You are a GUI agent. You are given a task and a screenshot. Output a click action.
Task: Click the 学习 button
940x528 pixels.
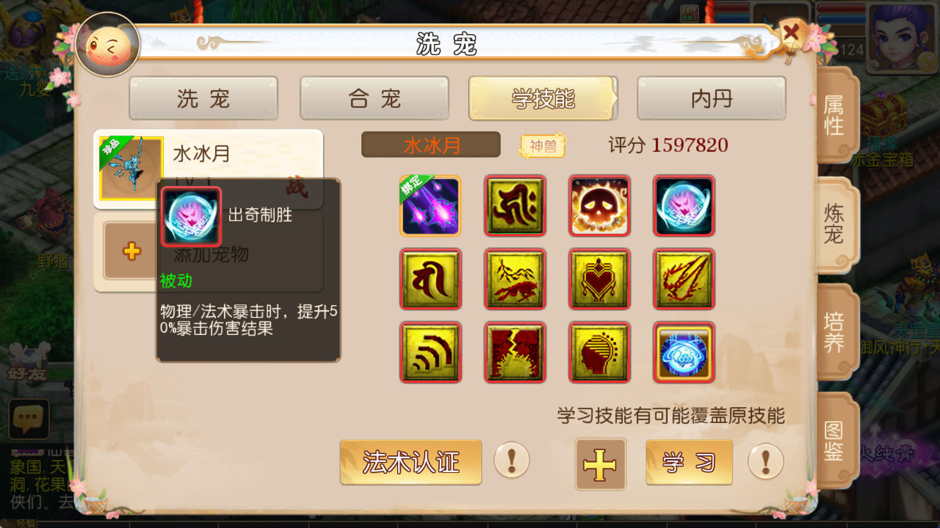tap(689, 462)
